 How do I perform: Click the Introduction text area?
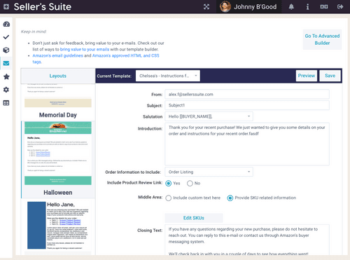click(247, 144)
